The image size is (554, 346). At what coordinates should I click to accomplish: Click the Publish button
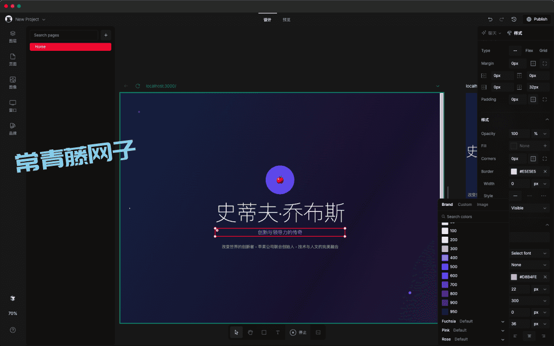click(537, 19)
